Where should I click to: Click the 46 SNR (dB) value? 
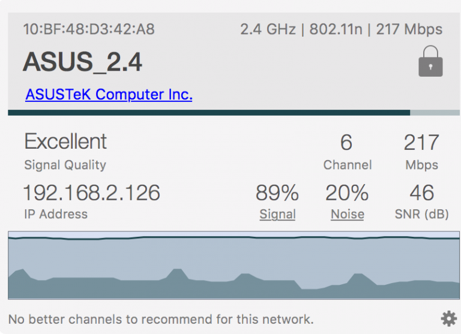421,193
